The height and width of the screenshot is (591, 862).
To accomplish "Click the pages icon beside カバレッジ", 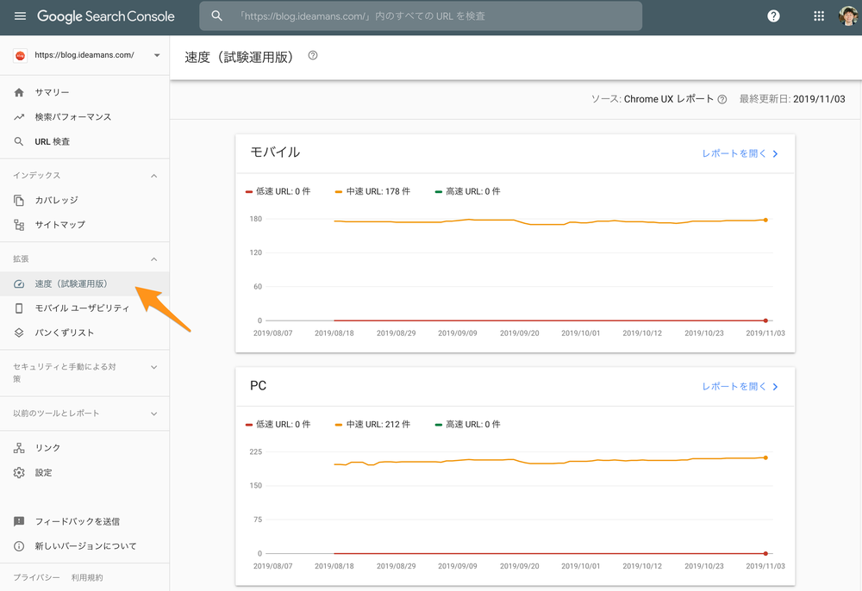I will (19, 200).
